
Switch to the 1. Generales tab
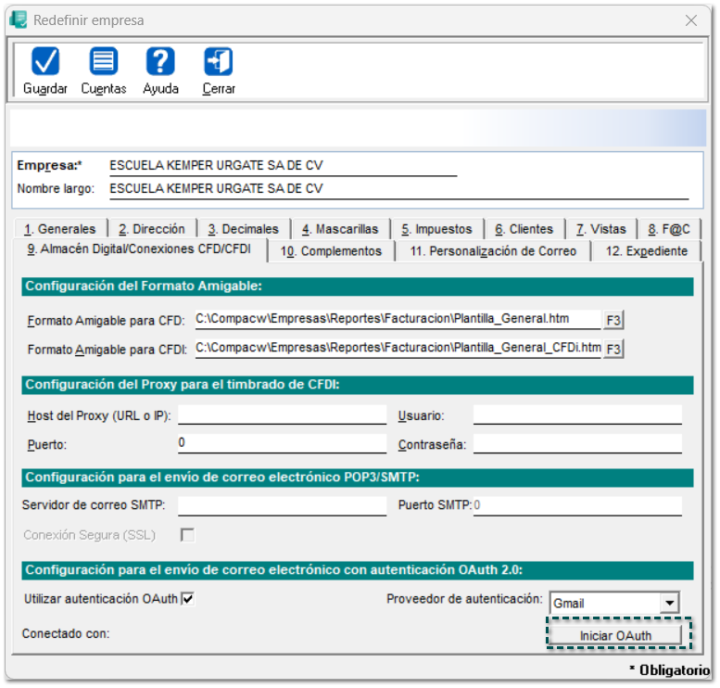pos(60,229)
